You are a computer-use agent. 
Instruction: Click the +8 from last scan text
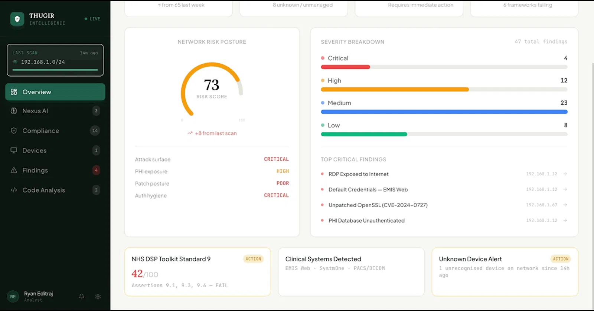tap(216, 133)
